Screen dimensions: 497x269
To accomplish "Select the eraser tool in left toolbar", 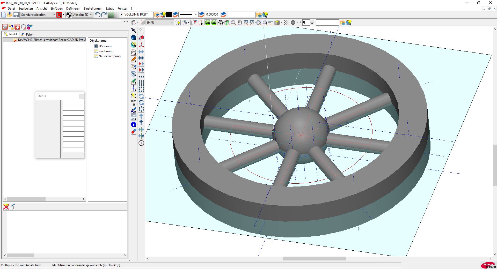I will click(134, 131).
